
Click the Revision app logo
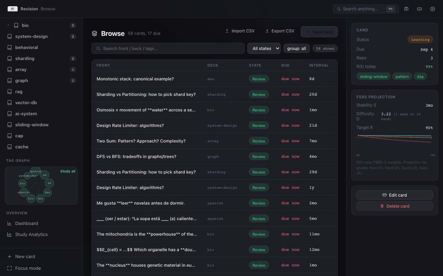12,9
